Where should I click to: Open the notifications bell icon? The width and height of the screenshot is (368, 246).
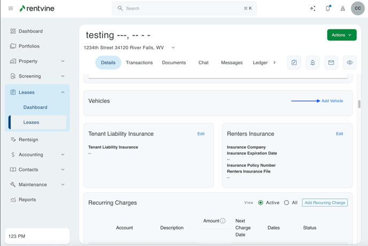point(328,9)
